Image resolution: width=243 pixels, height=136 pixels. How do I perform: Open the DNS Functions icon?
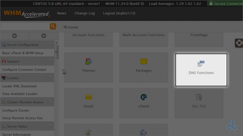click(x=201, y=64)
